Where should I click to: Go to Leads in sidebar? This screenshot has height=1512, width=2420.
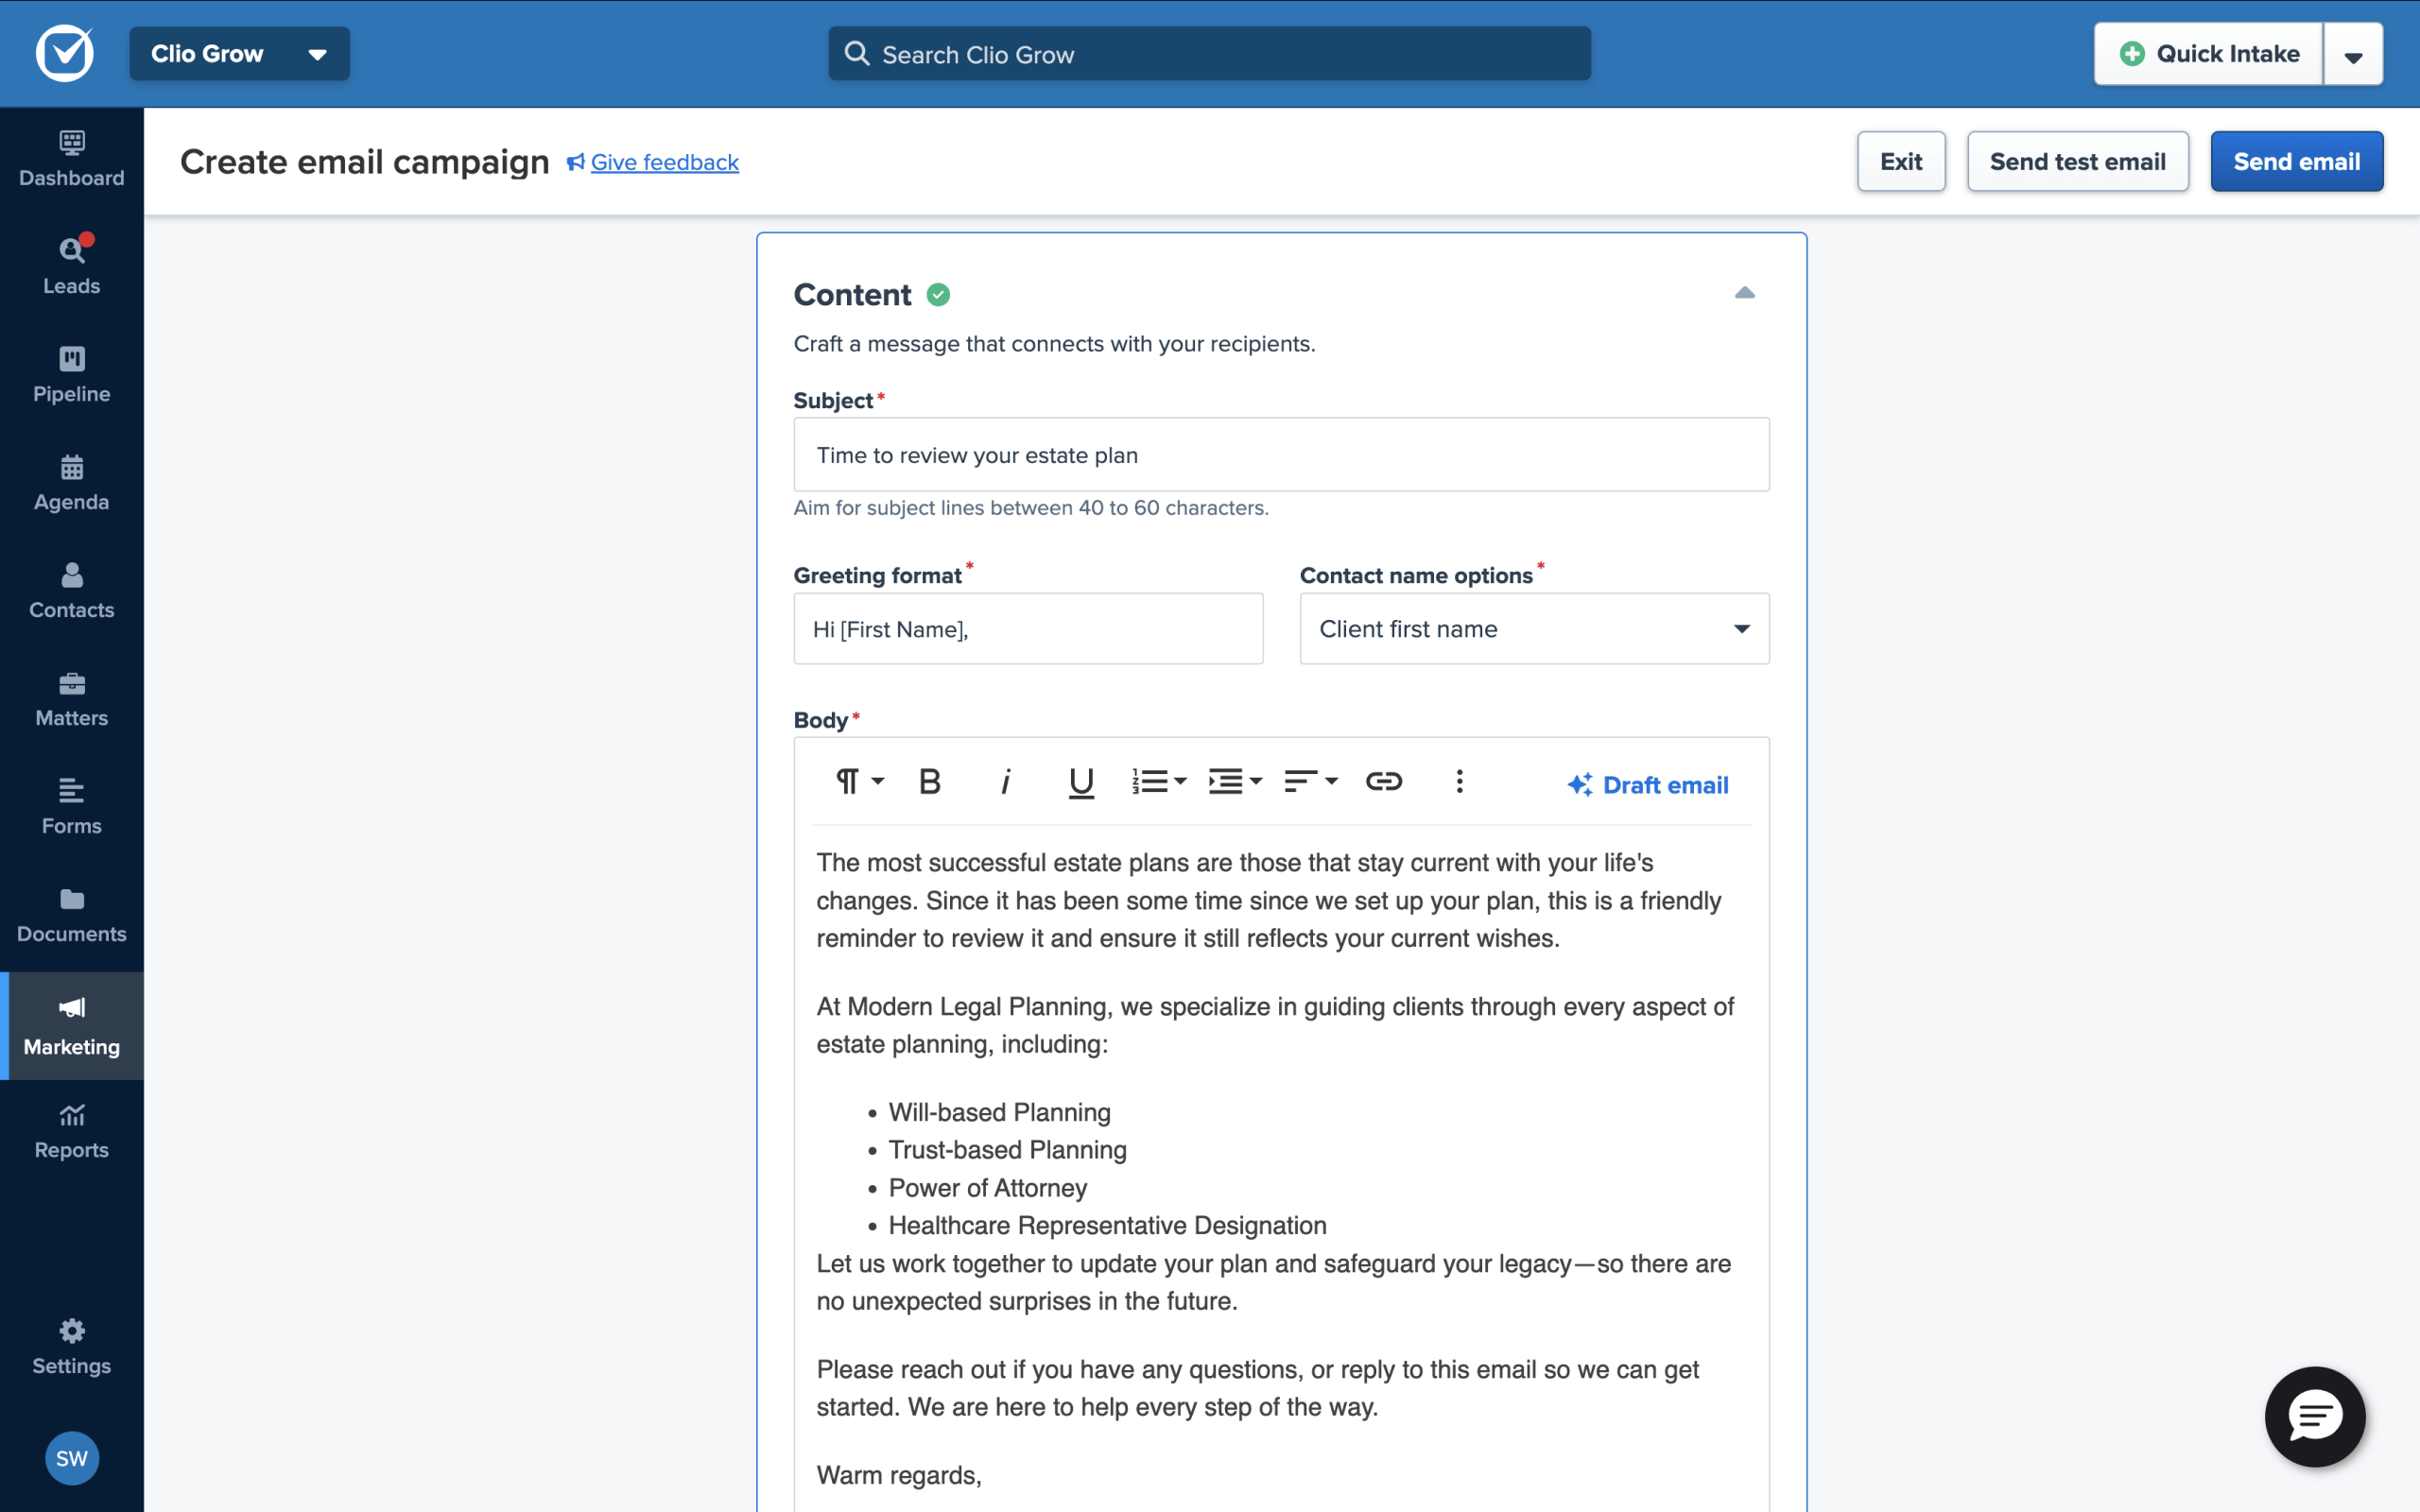(x=72, y=265)
